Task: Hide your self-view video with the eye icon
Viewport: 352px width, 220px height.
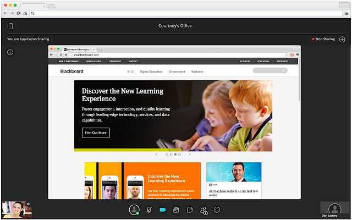Action: pos(28,204)
